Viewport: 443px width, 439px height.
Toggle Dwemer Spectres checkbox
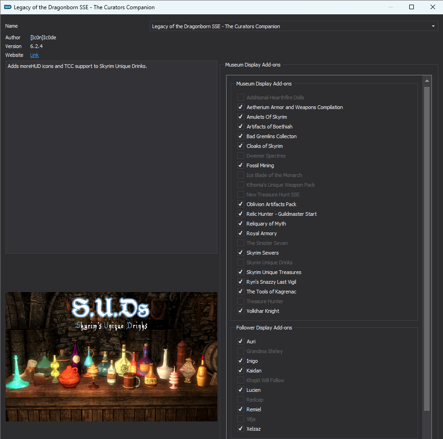pyautogui.click(x=240, y=156)
